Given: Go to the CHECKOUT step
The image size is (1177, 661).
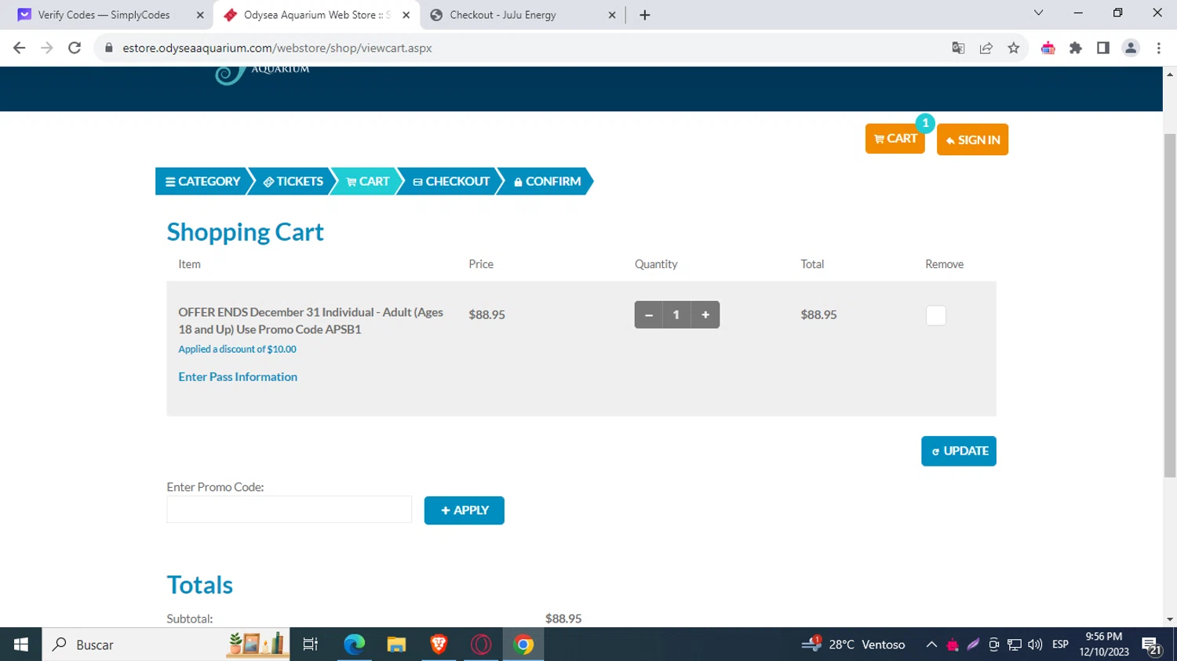Looking at the screenshot, I should (450, 181).
